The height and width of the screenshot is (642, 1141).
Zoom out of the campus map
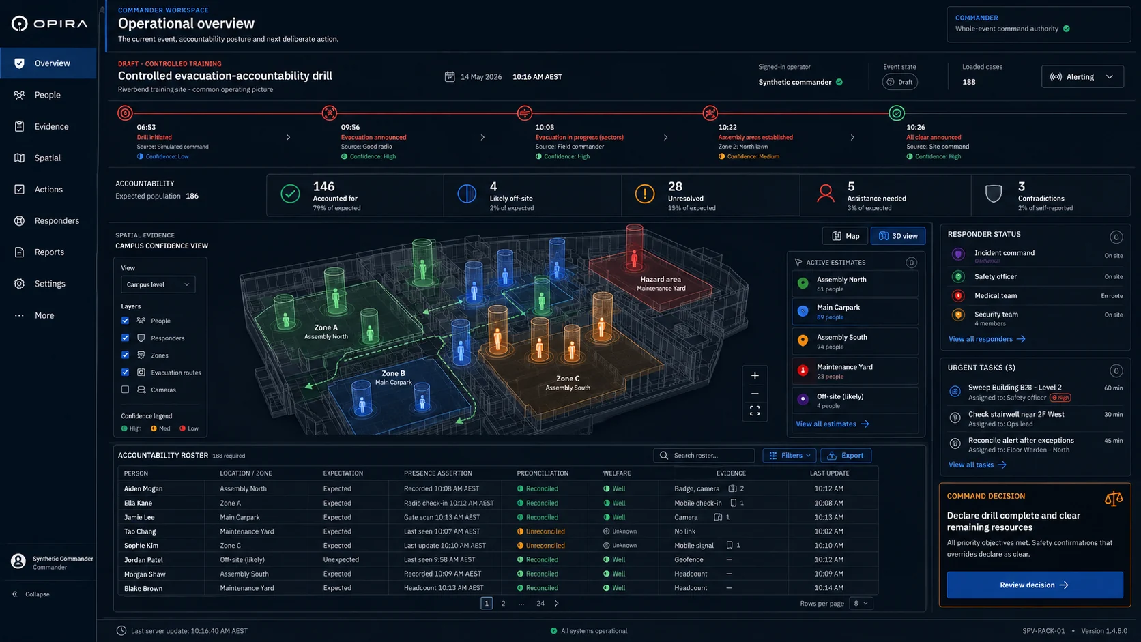[755, 394]
